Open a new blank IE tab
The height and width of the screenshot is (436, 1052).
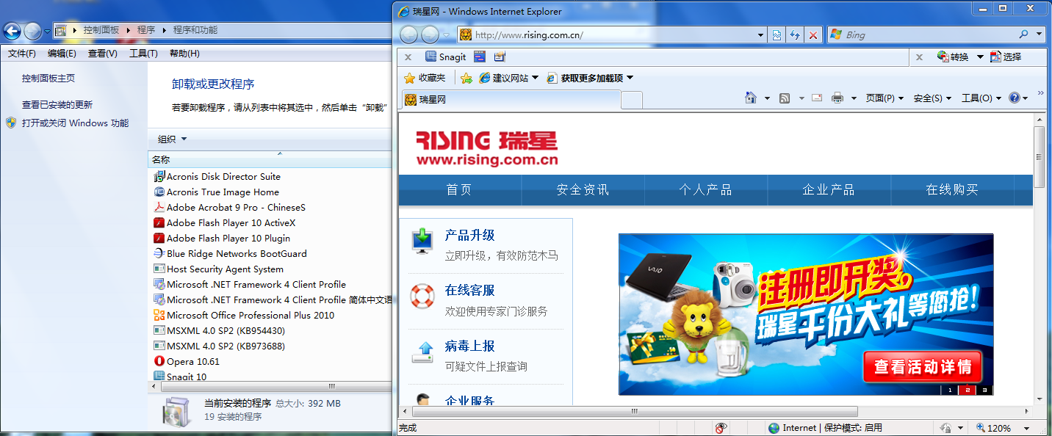click(x=632, y=100)
